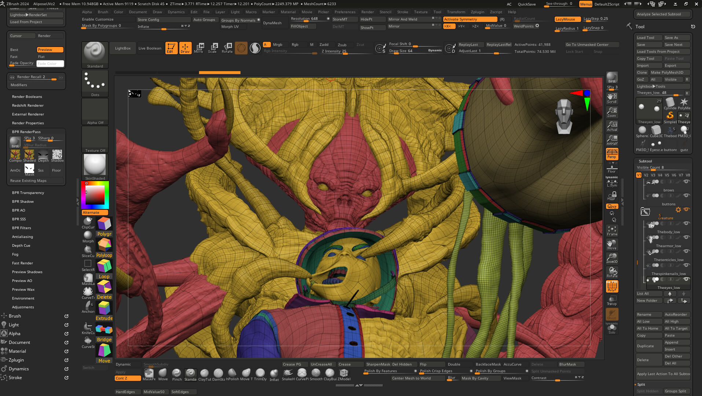Click the Scale transform icon
The width and height of the screenshot is (702, 396).
(x=213, y=48)
